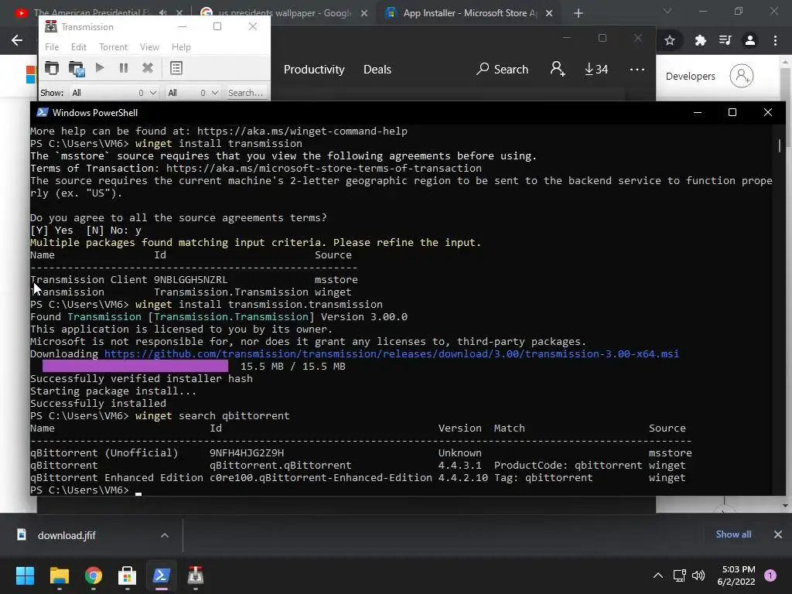The height and width of the screenshot is (594, 792).
Task: Close the Google wallpaper search tab
Action: click(x=364, y=13)
